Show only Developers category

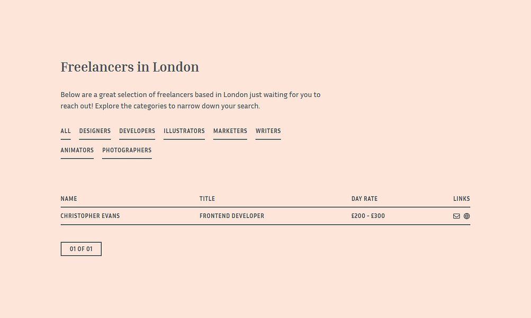tap(137, 131)
